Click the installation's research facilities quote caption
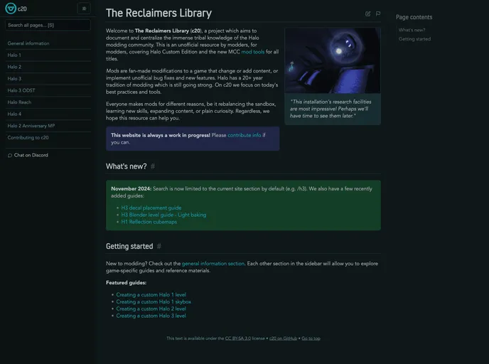The width and height of the screenshot is (489, 364). [x=331, y=109]
